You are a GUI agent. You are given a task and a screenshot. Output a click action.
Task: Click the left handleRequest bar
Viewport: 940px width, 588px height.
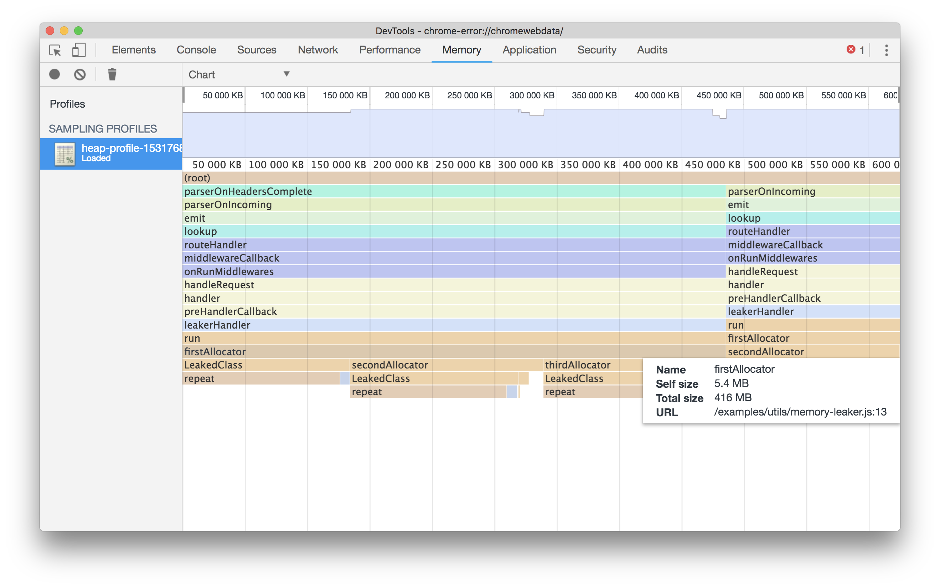454,285
